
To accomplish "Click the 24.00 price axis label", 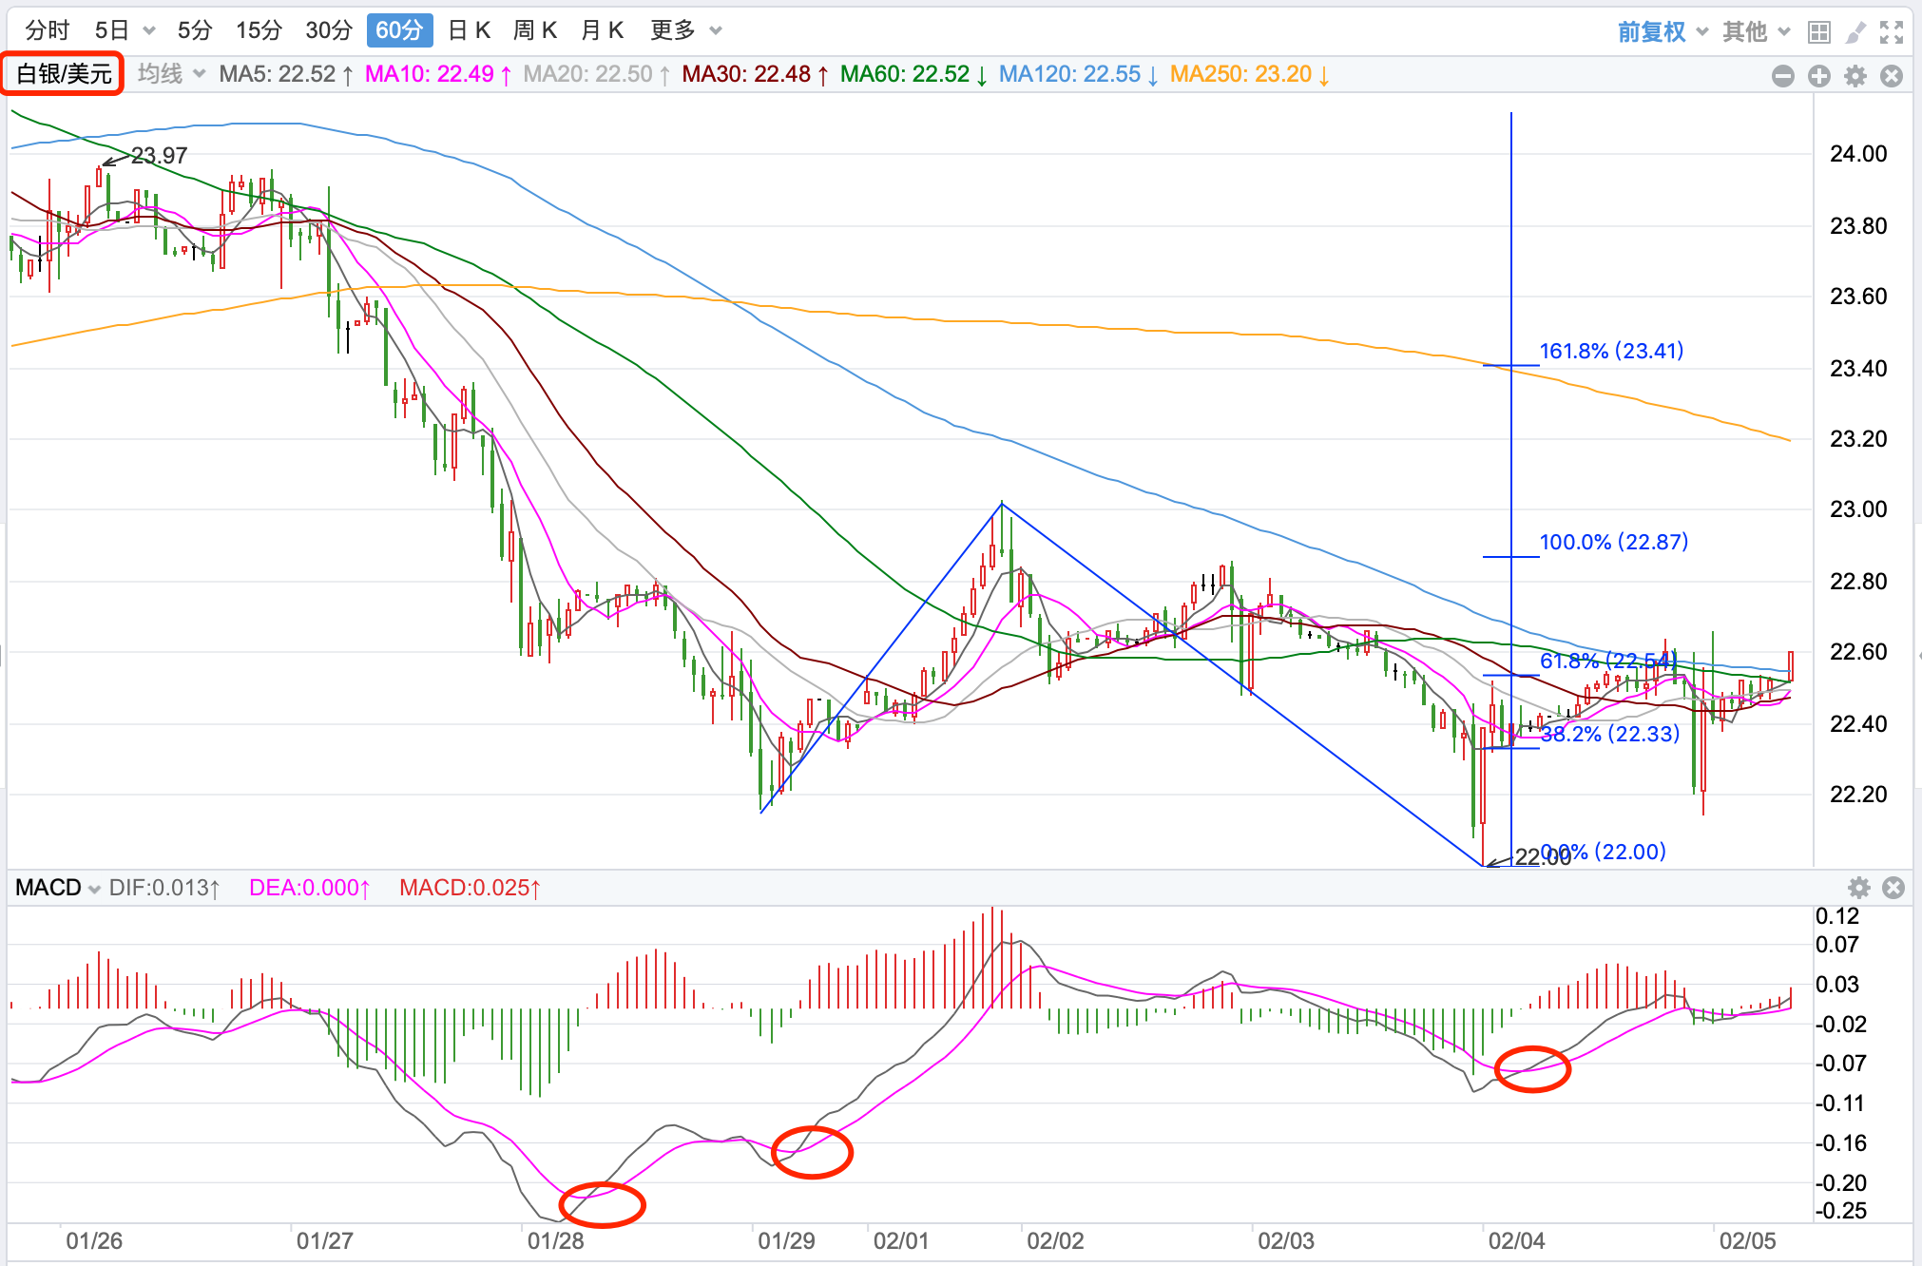I will [x=1858, y=154].
